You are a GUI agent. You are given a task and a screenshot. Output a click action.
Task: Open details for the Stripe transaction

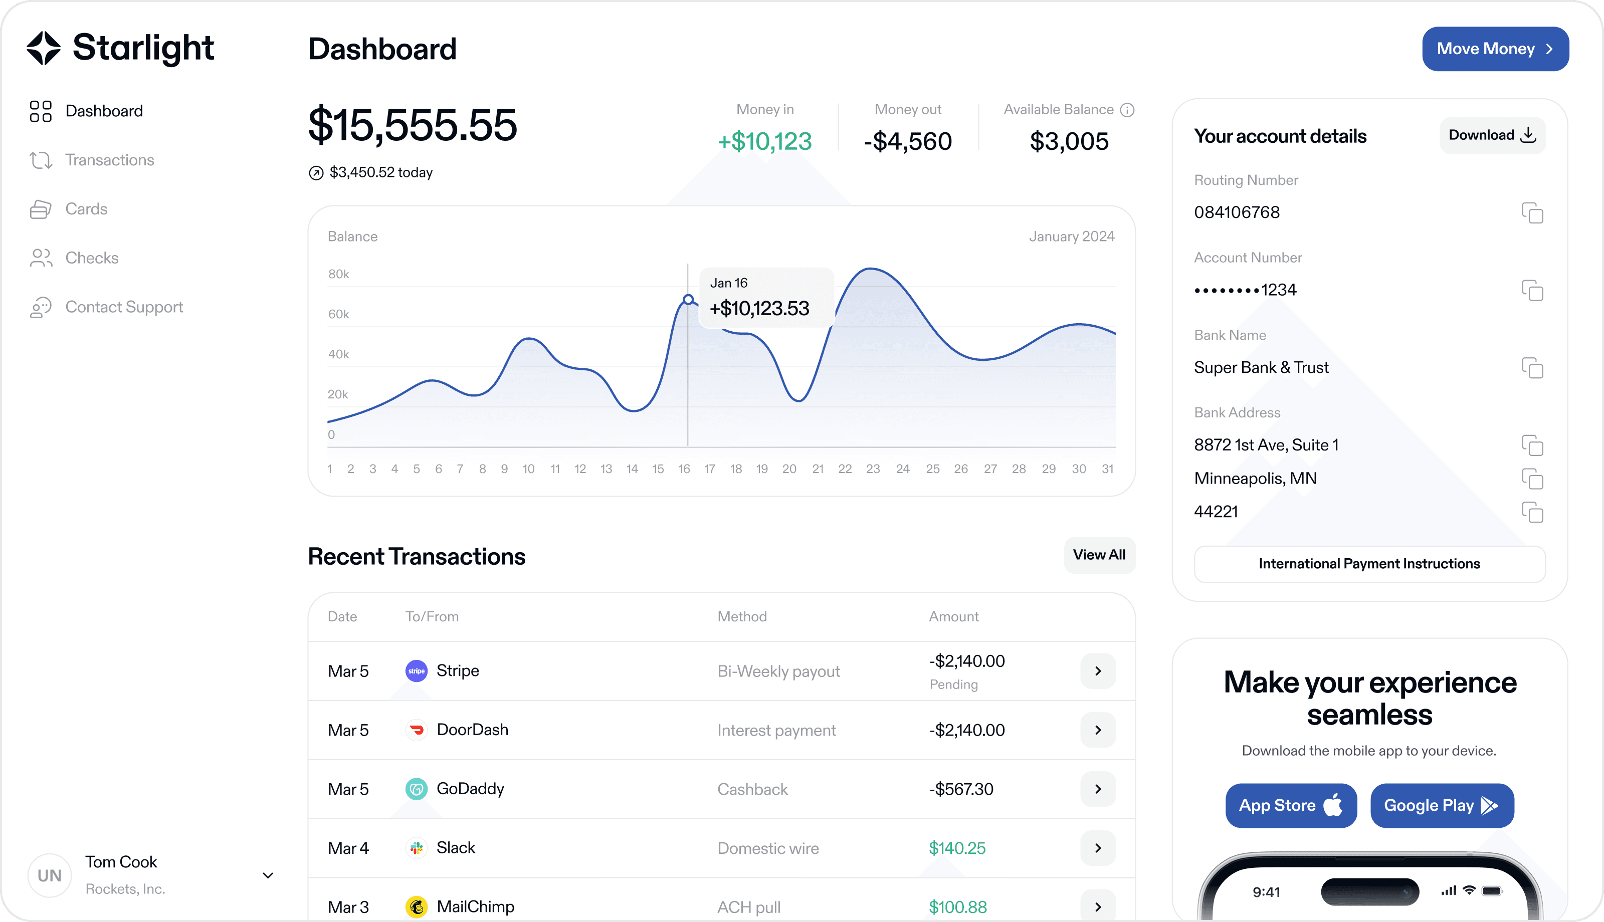[1097, 671]
